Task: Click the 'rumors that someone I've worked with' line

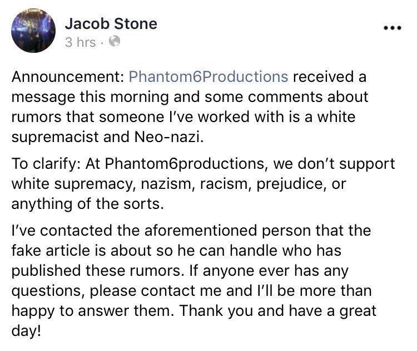Action: [x=183, y=117]
